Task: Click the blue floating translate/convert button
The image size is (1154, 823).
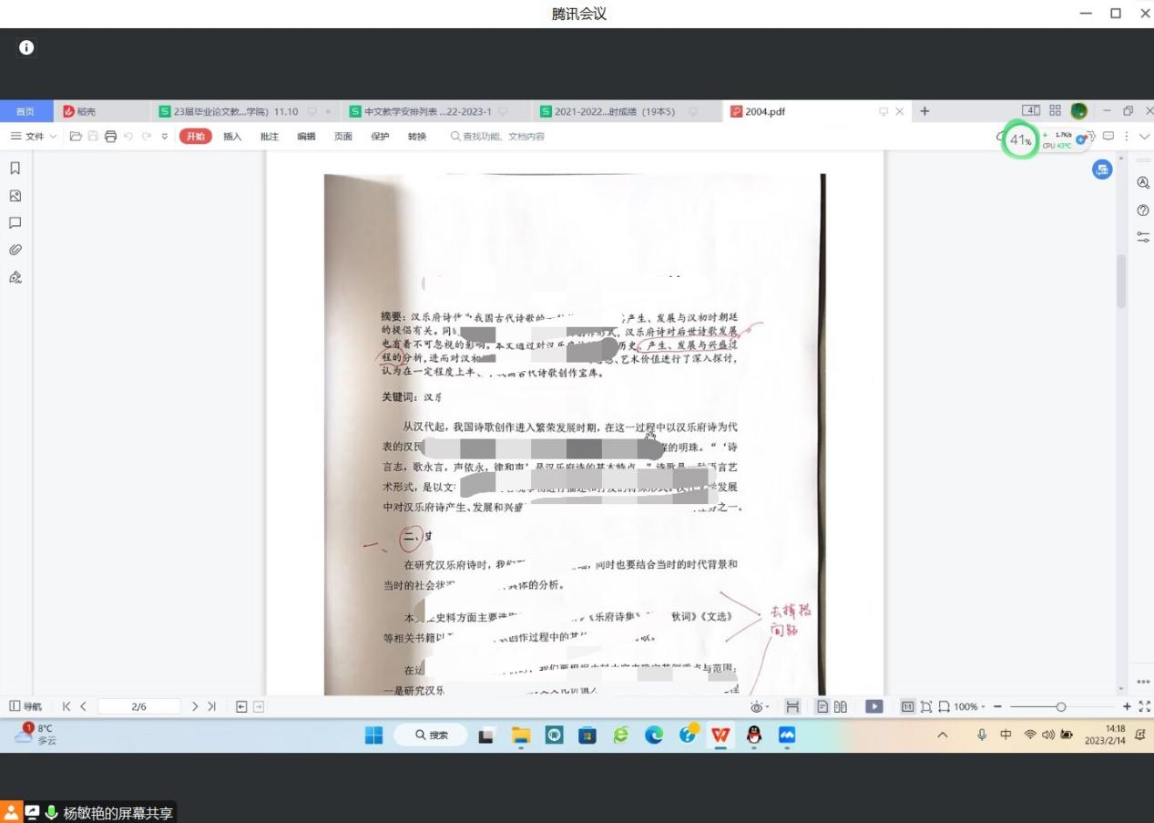Action: click(x=1102, y=170)
